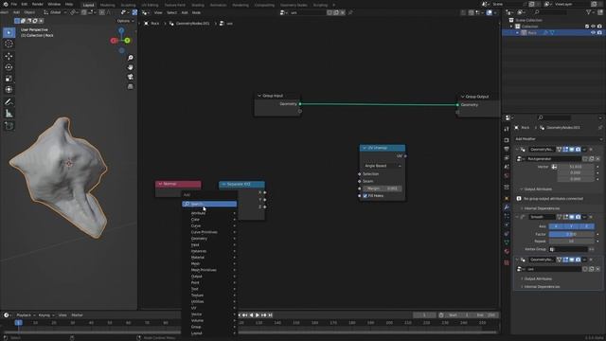Screen dimensions: 606x341
Task: Select the Add Cube tool
Action: click(x=9, y=126)
